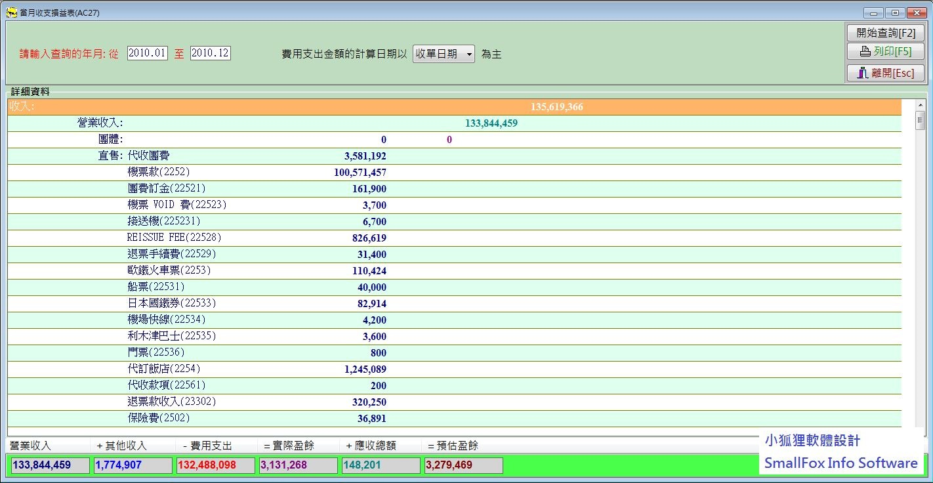The image size is (933, 483).
Task: Select the REISSUE FEE(22528) row
Action: (454, 238)
